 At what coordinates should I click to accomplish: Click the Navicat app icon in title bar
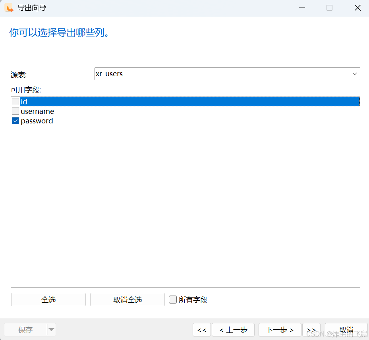coord(9,8)
